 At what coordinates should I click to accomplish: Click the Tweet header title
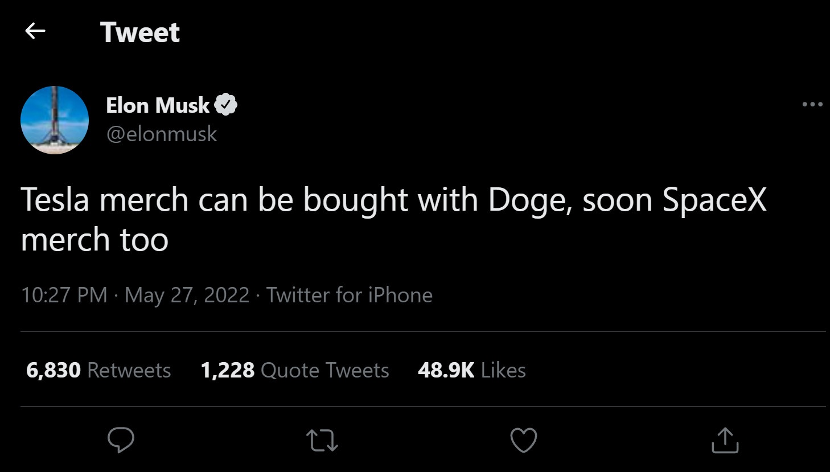[x=140, y=32]
